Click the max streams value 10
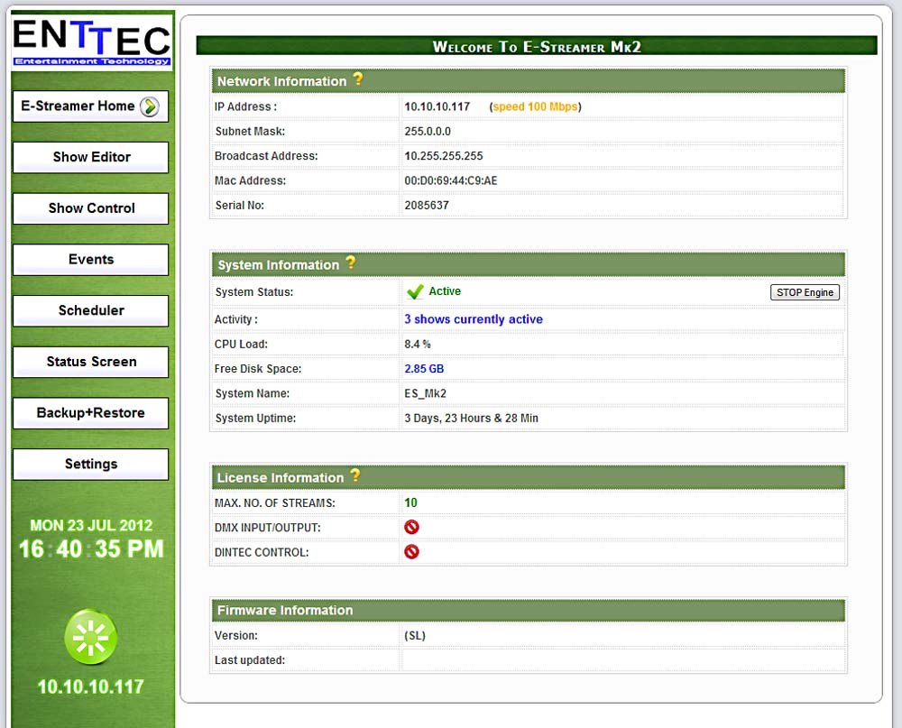The height and width of the screenshot is (728, 902). pyautogui.click(x=410, y=503)
